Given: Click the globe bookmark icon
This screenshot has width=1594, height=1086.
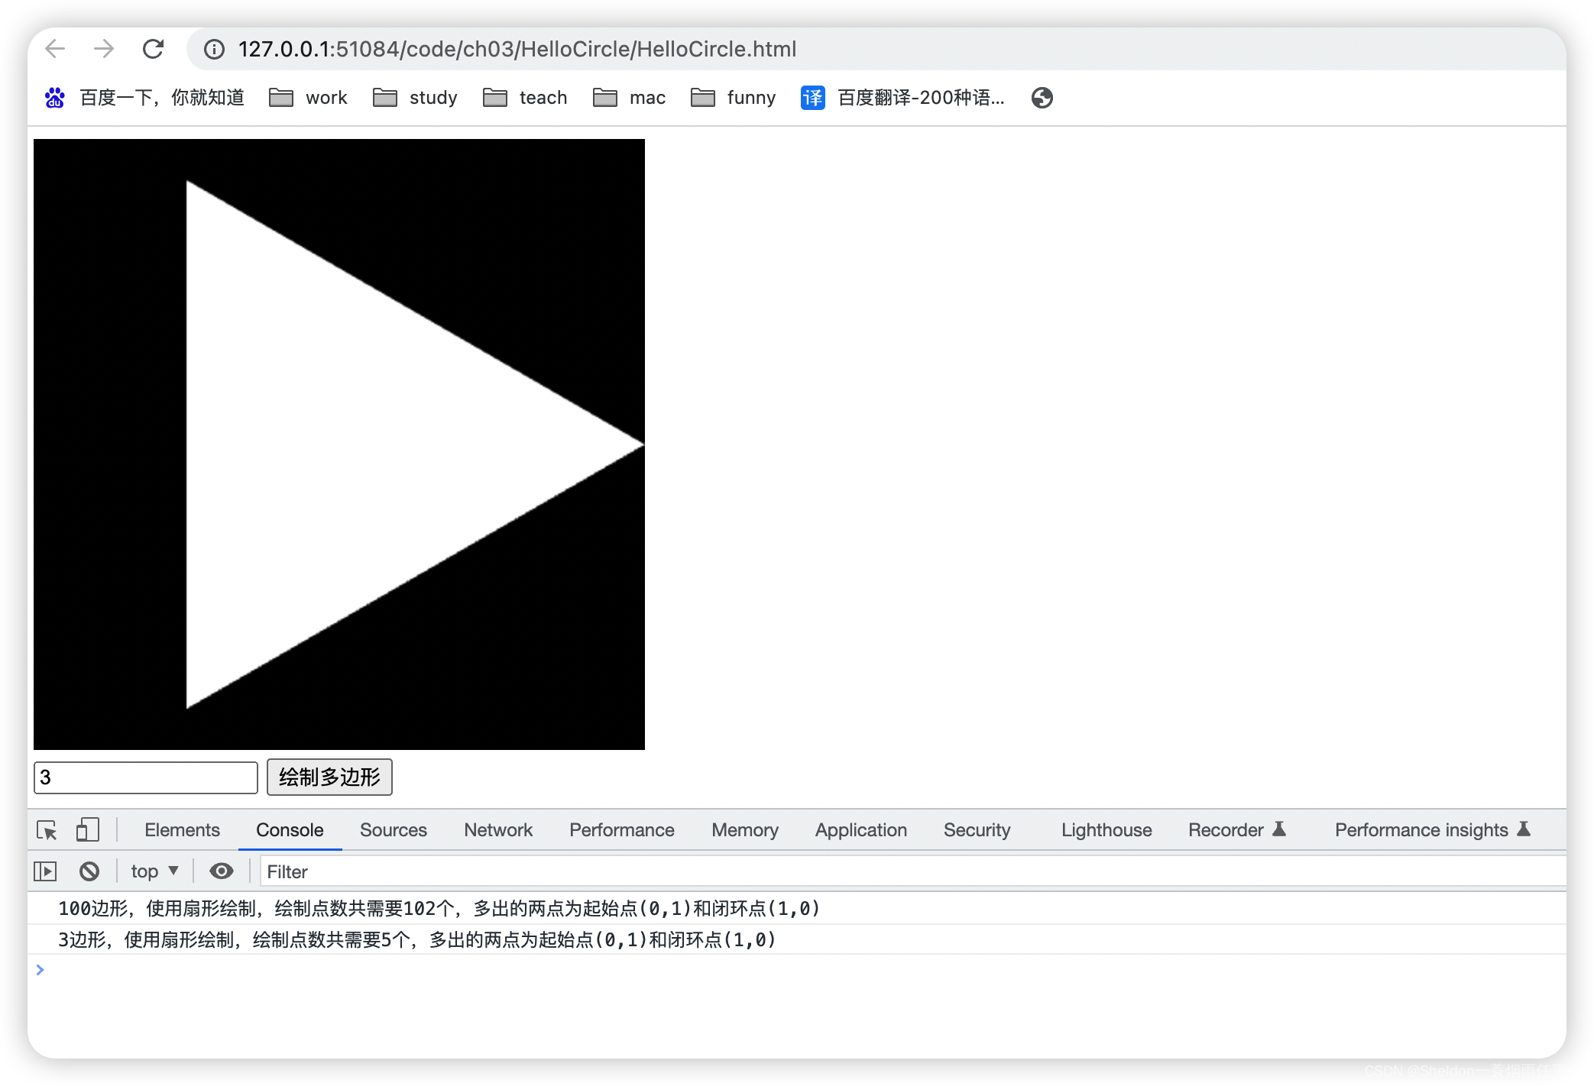Looking at the screenshot, I should coord(1042,98).
